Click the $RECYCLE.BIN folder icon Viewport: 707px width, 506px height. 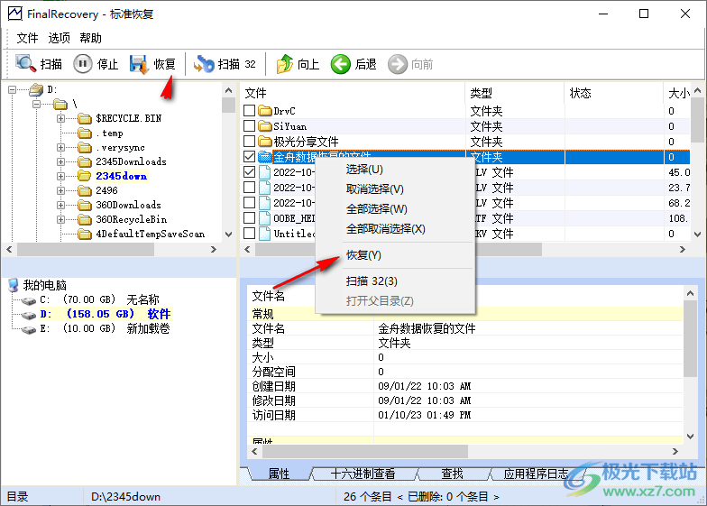coord(85,119)
